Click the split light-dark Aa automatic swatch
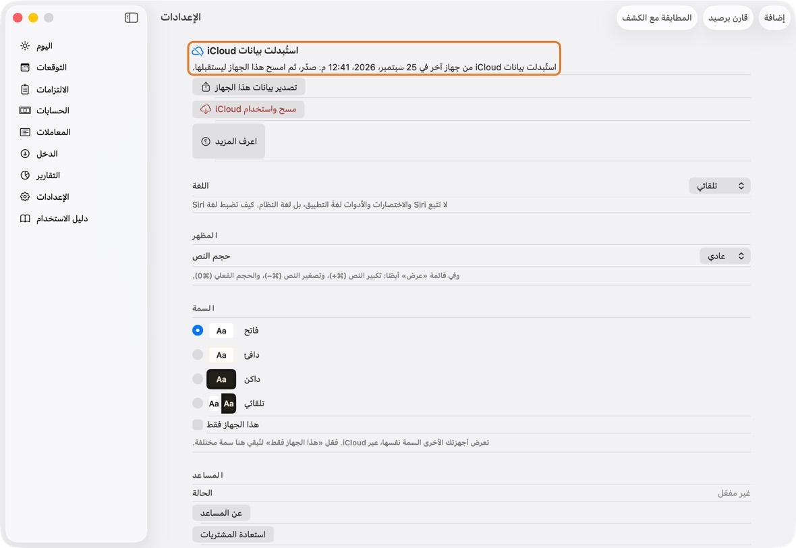This screenshot has height=548, width=796. (221, 404)
